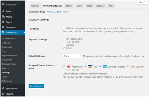Uncheck the Visa icon checkbox
Image resolution: width=150 pixels, height=97 pixels.
(x=85, y=67)
